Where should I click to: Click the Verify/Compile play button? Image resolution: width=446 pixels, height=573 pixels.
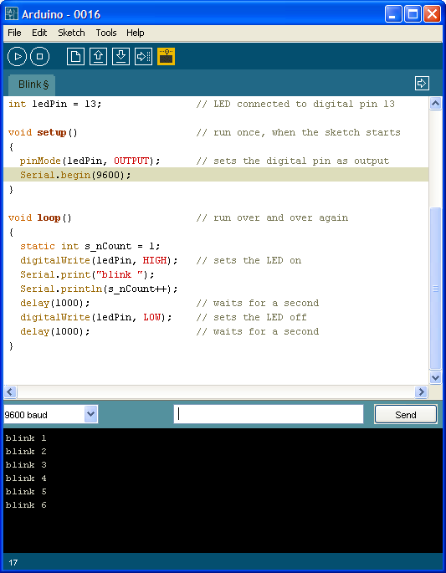[x=17, y=57]
